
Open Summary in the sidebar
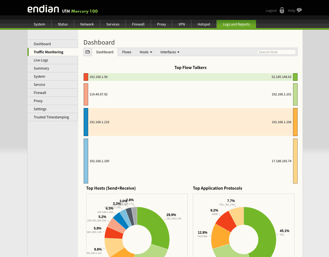click(x=53, y=68)
